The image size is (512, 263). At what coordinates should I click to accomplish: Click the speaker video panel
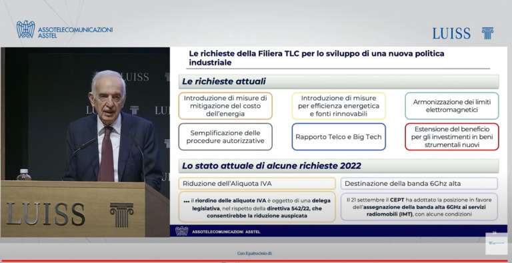[85, 142]
